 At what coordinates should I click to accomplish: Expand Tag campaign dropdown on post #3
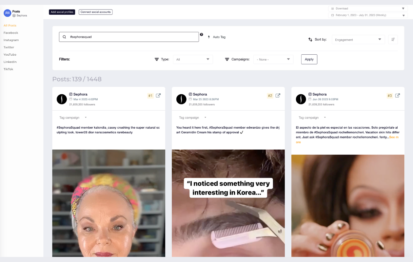(312, 118)
